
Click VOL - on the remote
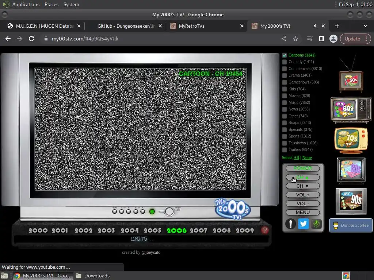point(303,203)
